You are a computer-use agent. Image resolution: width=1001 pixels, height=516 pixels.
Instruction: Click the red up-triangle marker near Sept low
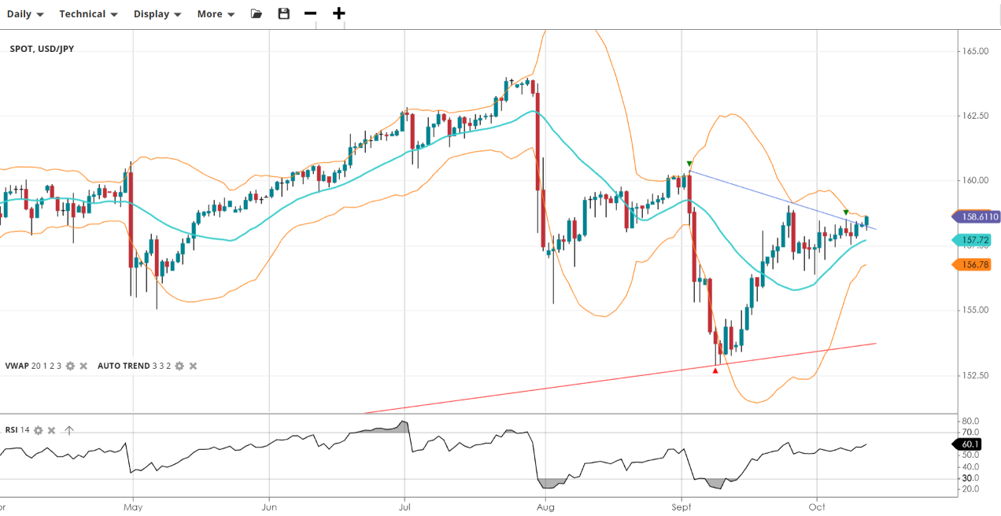(715, 370)
